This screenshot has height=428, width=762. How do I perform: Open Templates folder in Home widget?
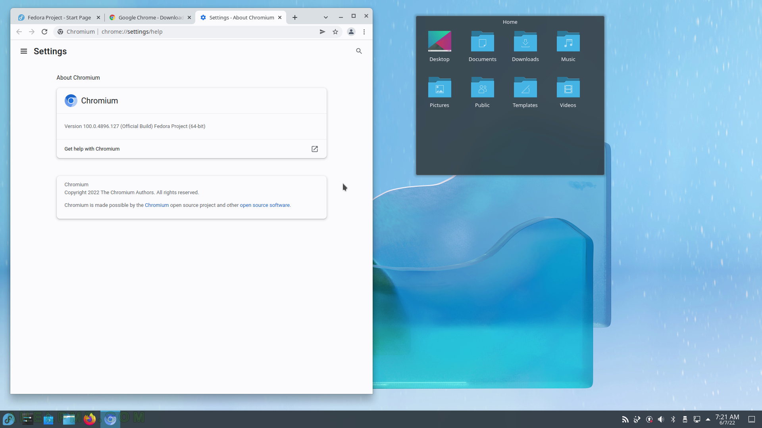click(525, 93)
